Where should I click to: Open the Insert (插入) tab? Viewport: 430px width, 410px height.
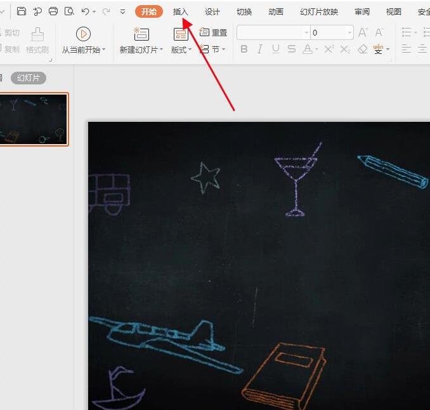[181, 11]
